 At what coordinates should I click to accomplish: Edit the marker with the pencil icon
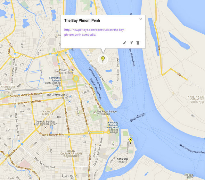point(125,43)
